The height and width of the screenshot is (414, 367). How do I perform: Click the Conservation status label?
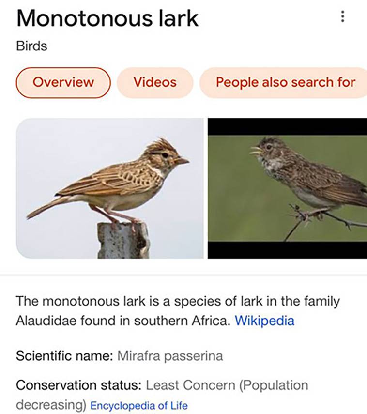click(79, 385)
